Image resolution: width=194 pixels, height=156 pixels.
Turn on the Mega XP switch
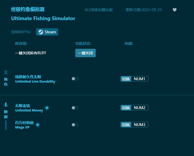pyautogui.click(x=75, y=125)
